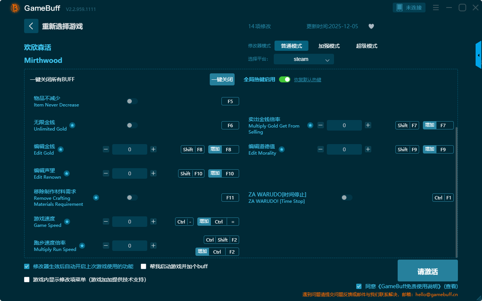
Task: Enable the Item Never Decrease toggle
Action: click(x=132, y=101)
